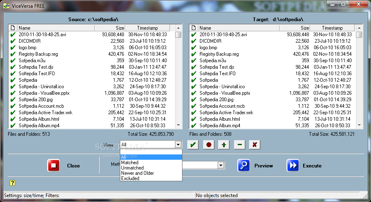Image resolution: width=371 pixels, height=202 pixels.
Task: Click green check beside Softpedia Album.html in Target
Action: click(x=193, y=119)
